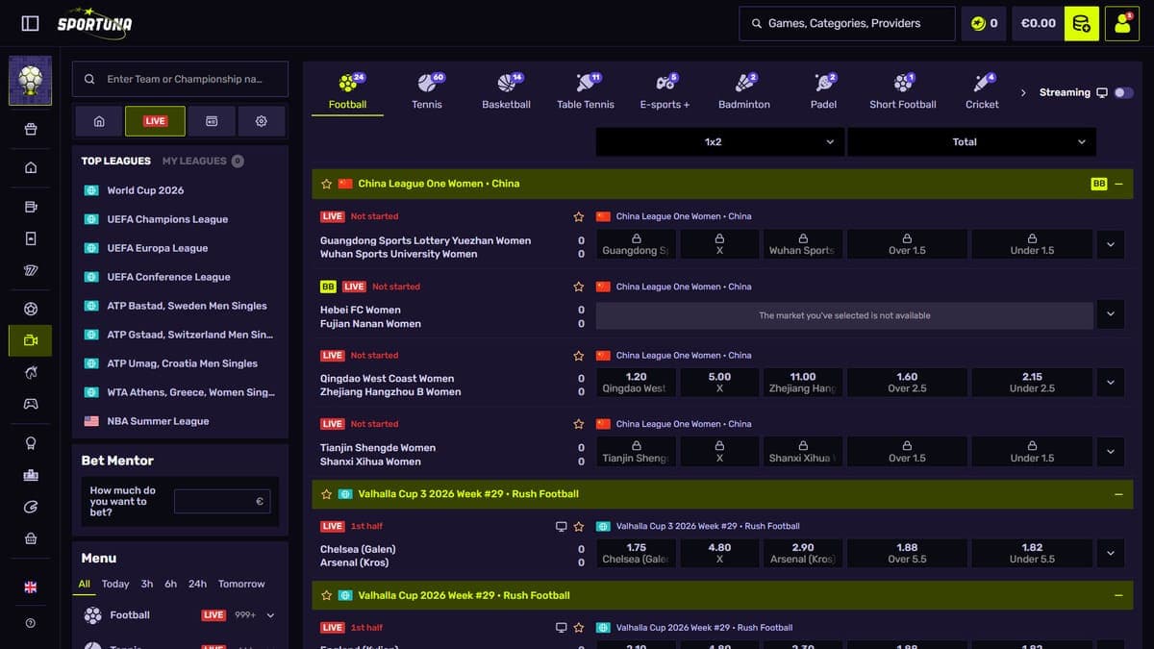Screen dimensions: 1154x649
Task: Select the Tennis sport tab
Action: point(427,92)
